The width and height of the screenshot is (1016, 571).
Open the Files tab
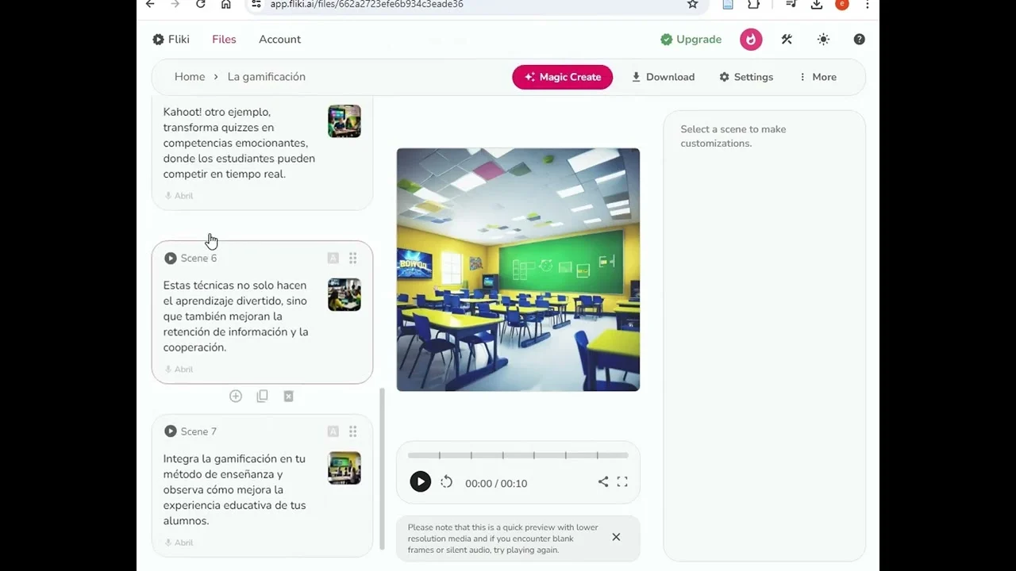[224, 40]
